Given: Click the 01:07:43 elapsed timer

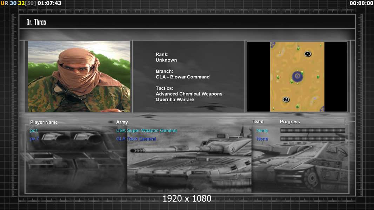Looking at the screenshot, I should 49,3.
